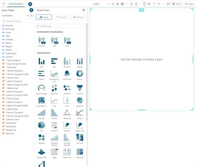
Task: Click the refresh data toolbar icon
Action: coord(113,4)
